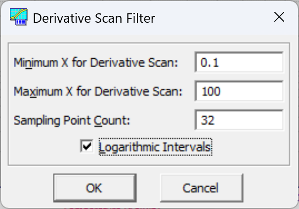
Task: Place cursor on the 0.1 value
Action: pyautogui.click(x=210, y=63)
